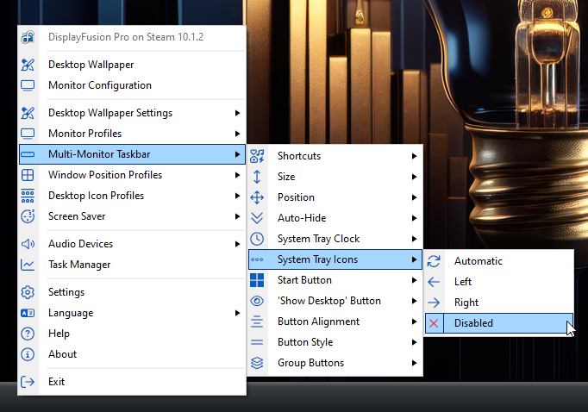Click the Exit arrow icon
This screenshot has height=412, width=588.
coord(28,382)
